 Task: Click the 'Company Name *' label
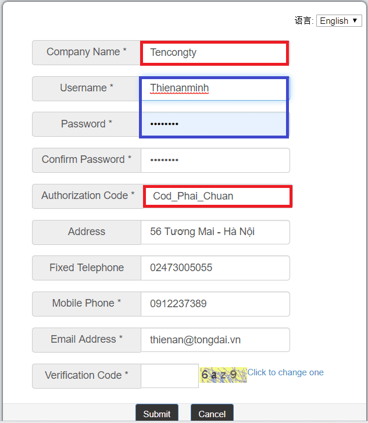pyautogui.click(x=87, y=52)
